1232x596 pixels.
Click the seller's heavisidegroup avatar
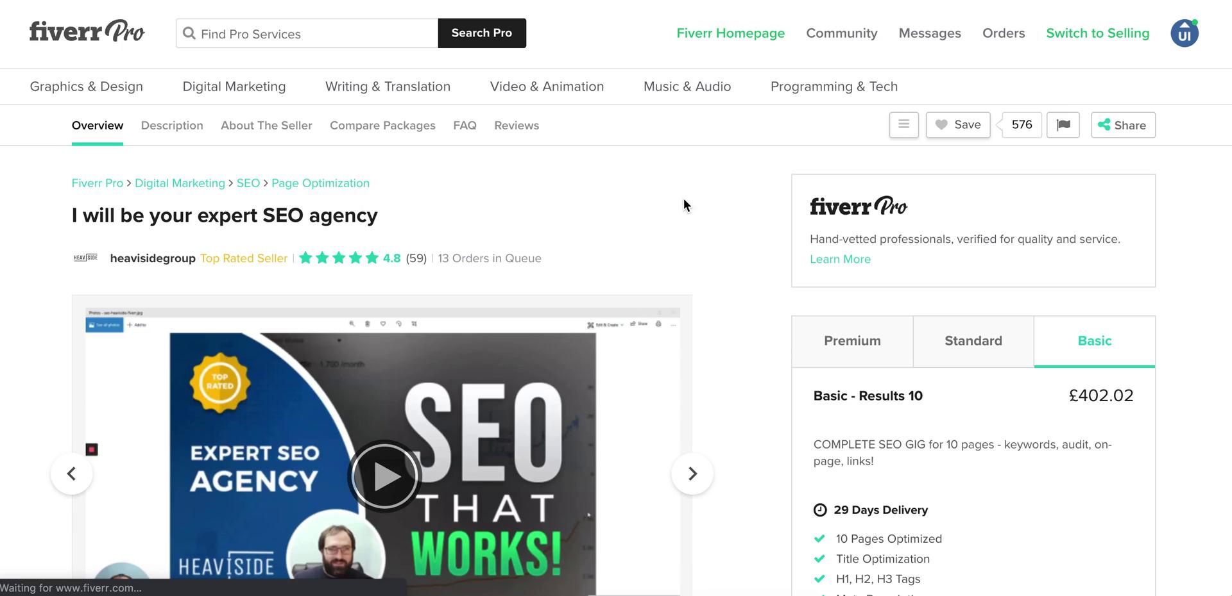85,258
